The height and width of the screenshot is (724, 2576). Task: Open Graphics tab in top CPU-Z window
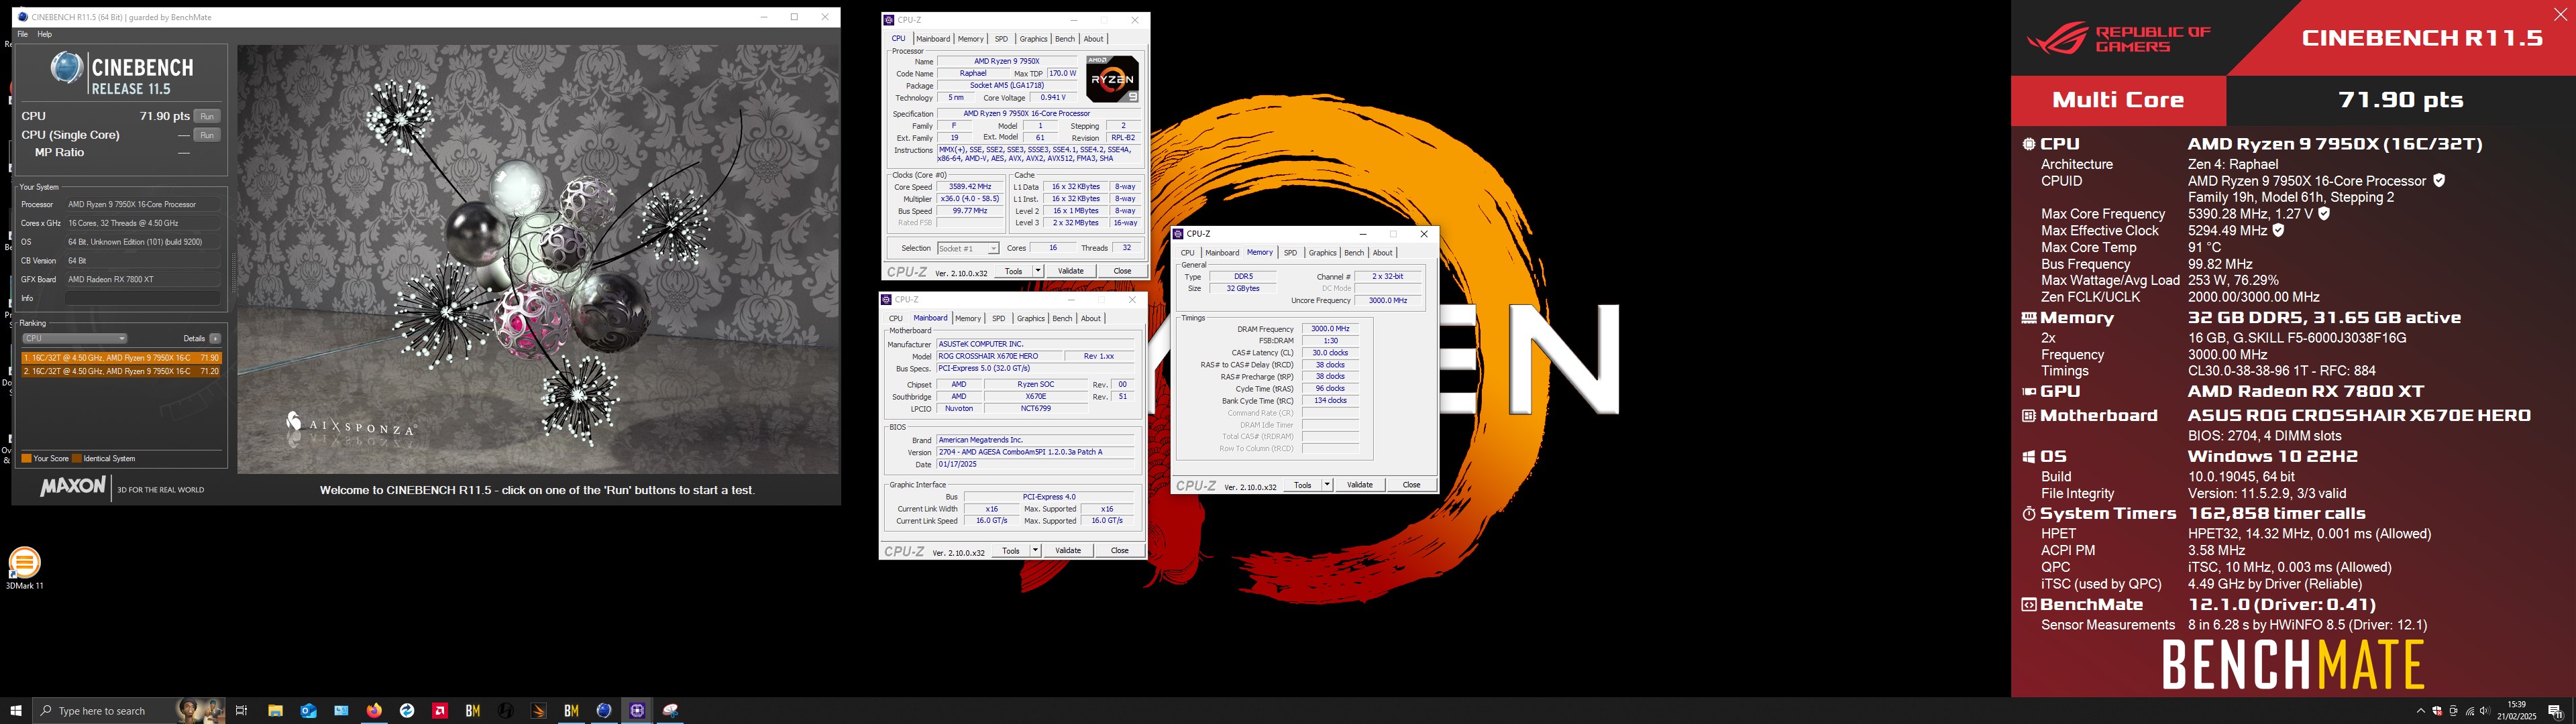click(x=1033, y=39)
